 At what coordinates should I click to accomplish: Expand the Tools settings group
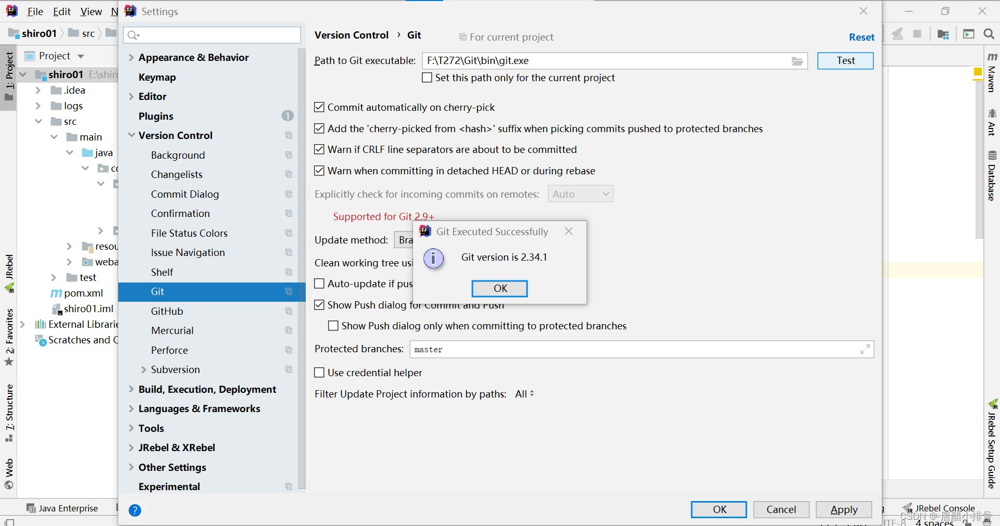click(x=131, y=428)
